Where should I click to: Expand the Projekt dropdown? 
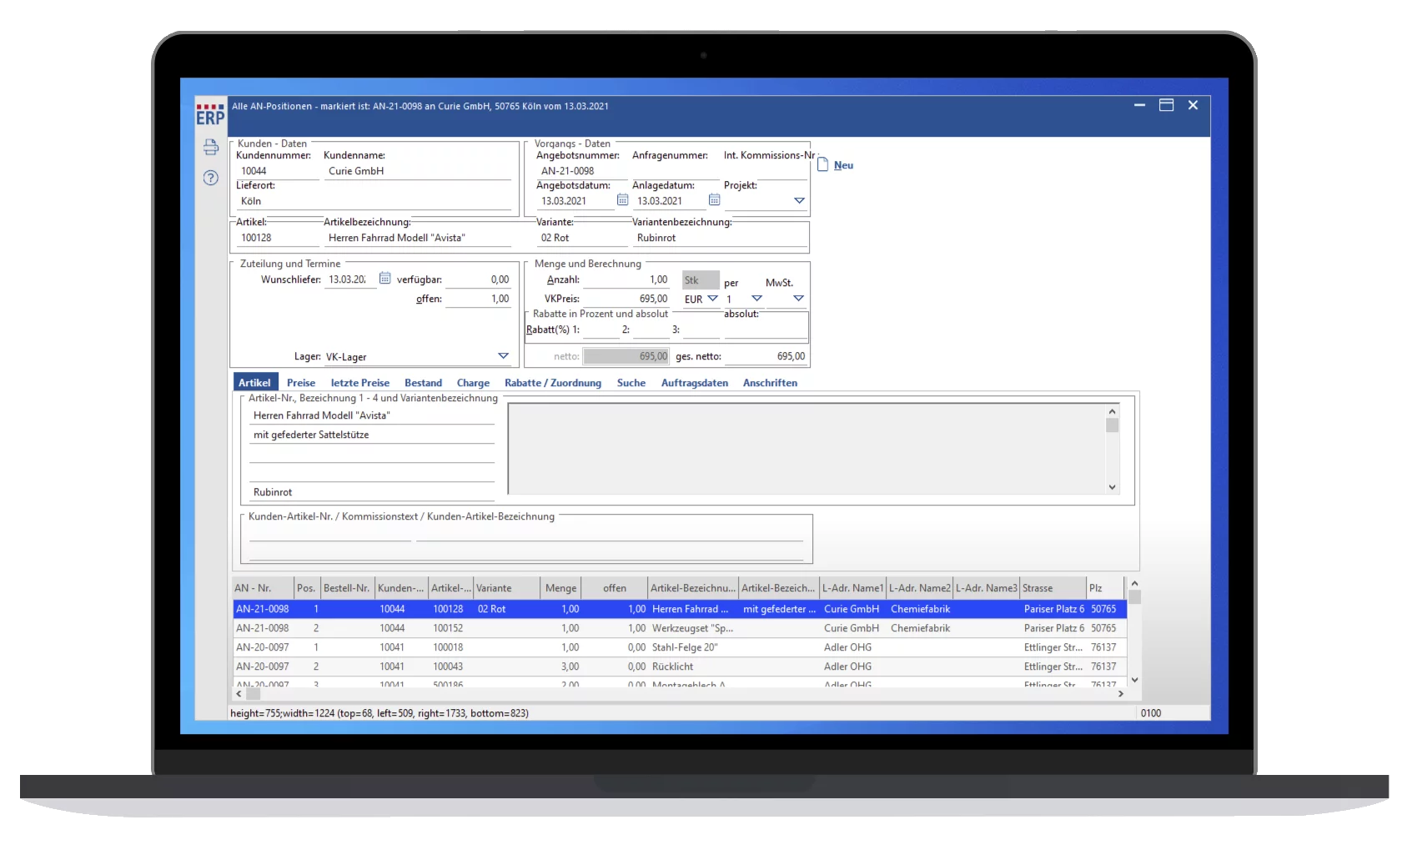pos(799,201)
